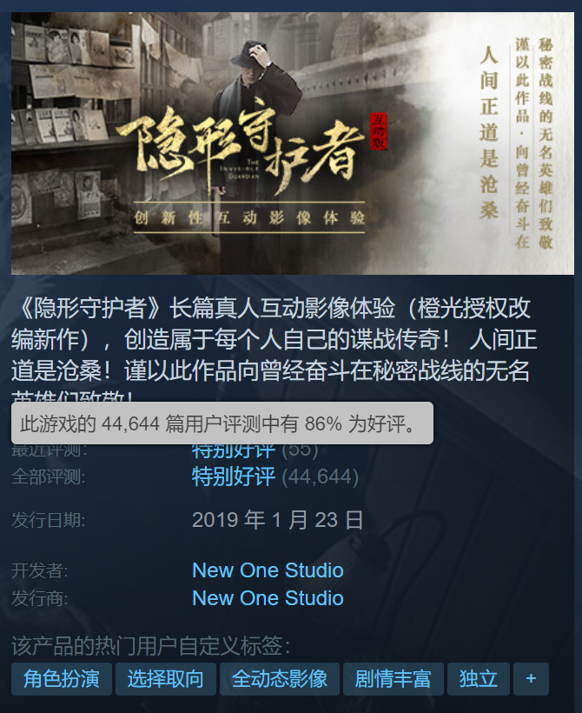Open developer New One Studio link
The width and height of the screenshot is (582, 713).
(268, 570)
